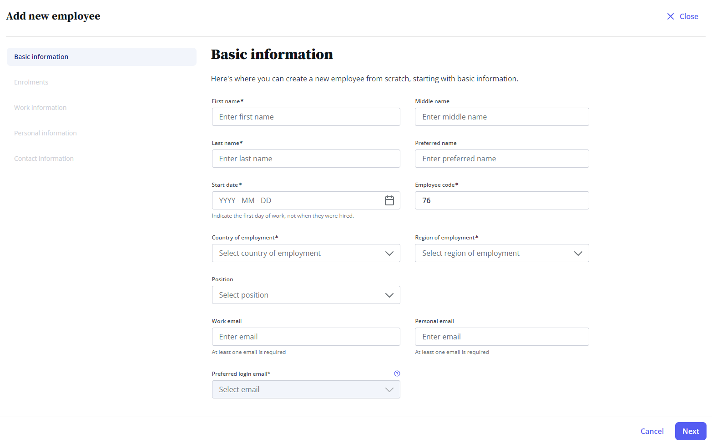Click the 'At least one email' hint under Personal email

click(452, 352)
